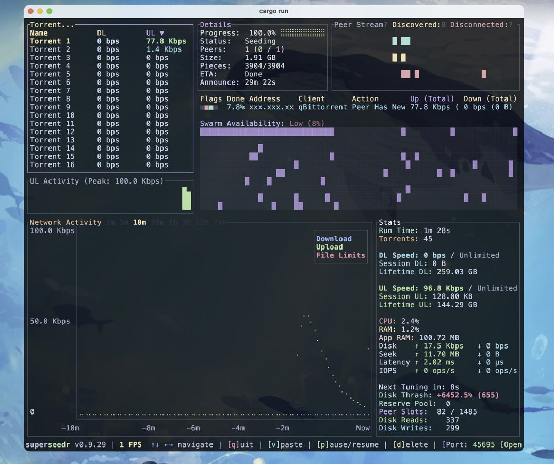Switch Network Activity to the 3h range
554x464 pixels.
[x=187, y=222]
